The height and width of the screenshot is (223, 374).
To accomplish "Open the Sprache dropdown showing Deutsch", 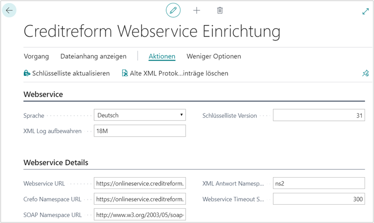I will coord(140,115).
